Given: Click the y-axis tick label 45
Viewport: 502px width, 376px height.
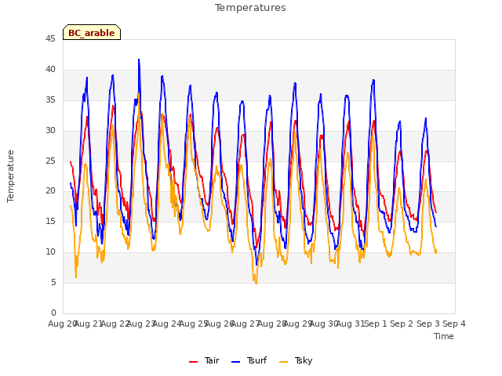Looking at the screenshot, I should [50, 39].
